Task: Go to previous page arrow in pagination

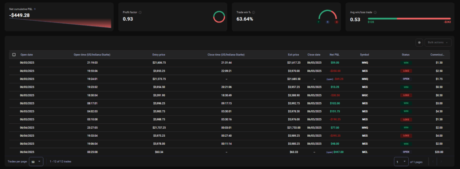Action: pyautogui.click(x=433, y=161)
